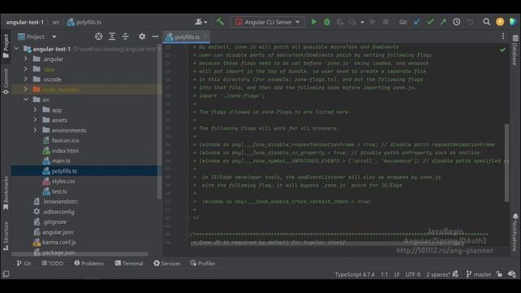
Task: Collapse the angular-test-1 root folder
Action: click(x=16, y=49)
